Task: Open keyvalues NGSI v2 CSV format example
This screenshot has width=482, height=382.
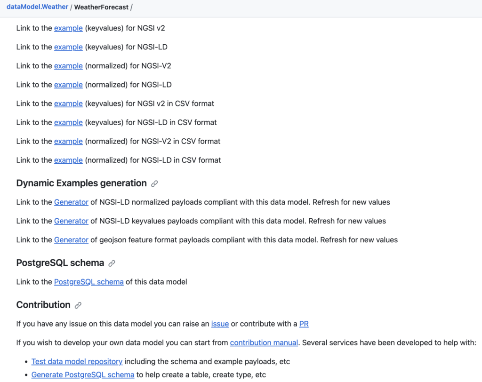Action: 68,103
